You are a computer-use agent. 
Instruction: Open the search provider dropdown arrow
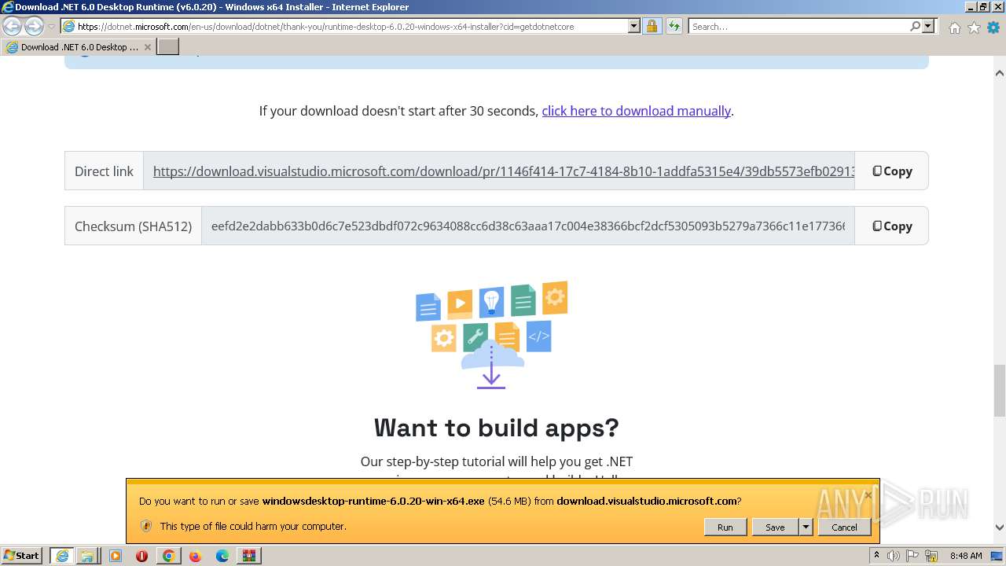click(x=928, y=26)
